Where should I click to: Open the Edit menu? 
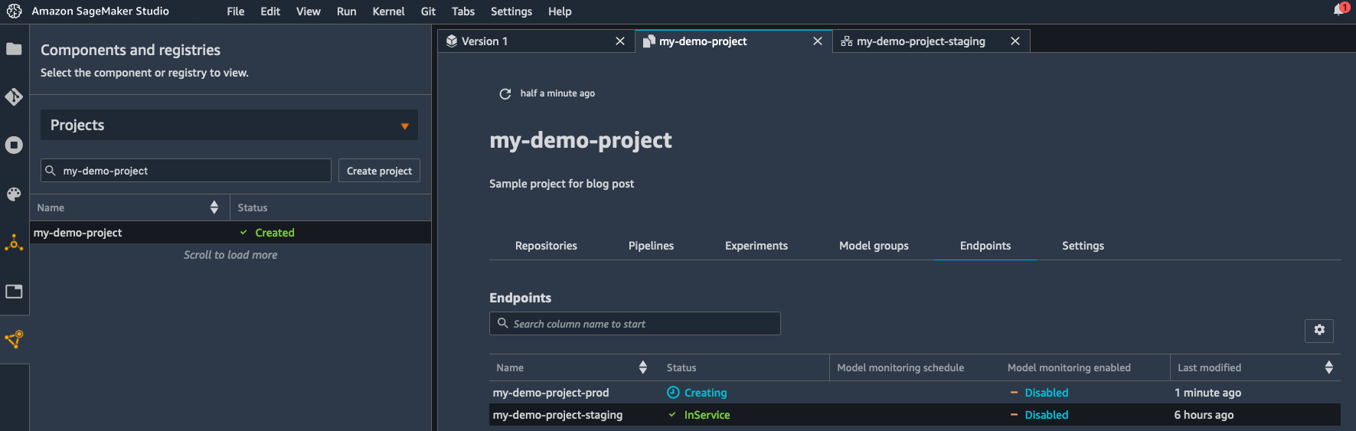[x=270, y=11]
